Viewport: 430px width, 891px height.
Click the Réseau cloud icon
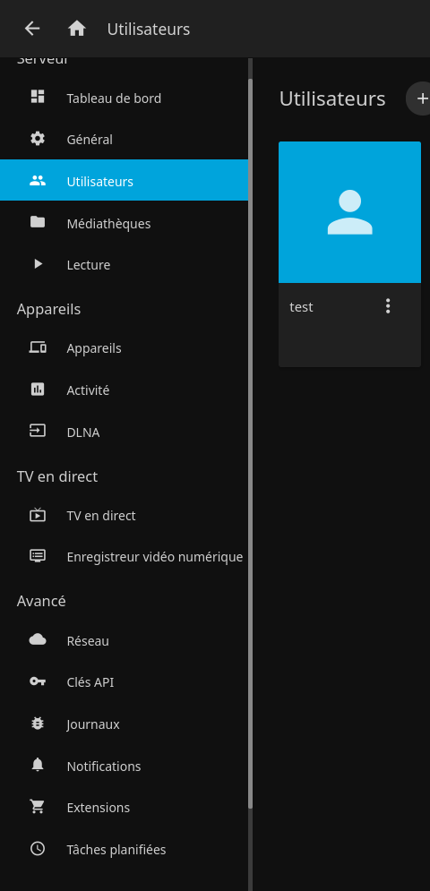click(x=38, y=640)
